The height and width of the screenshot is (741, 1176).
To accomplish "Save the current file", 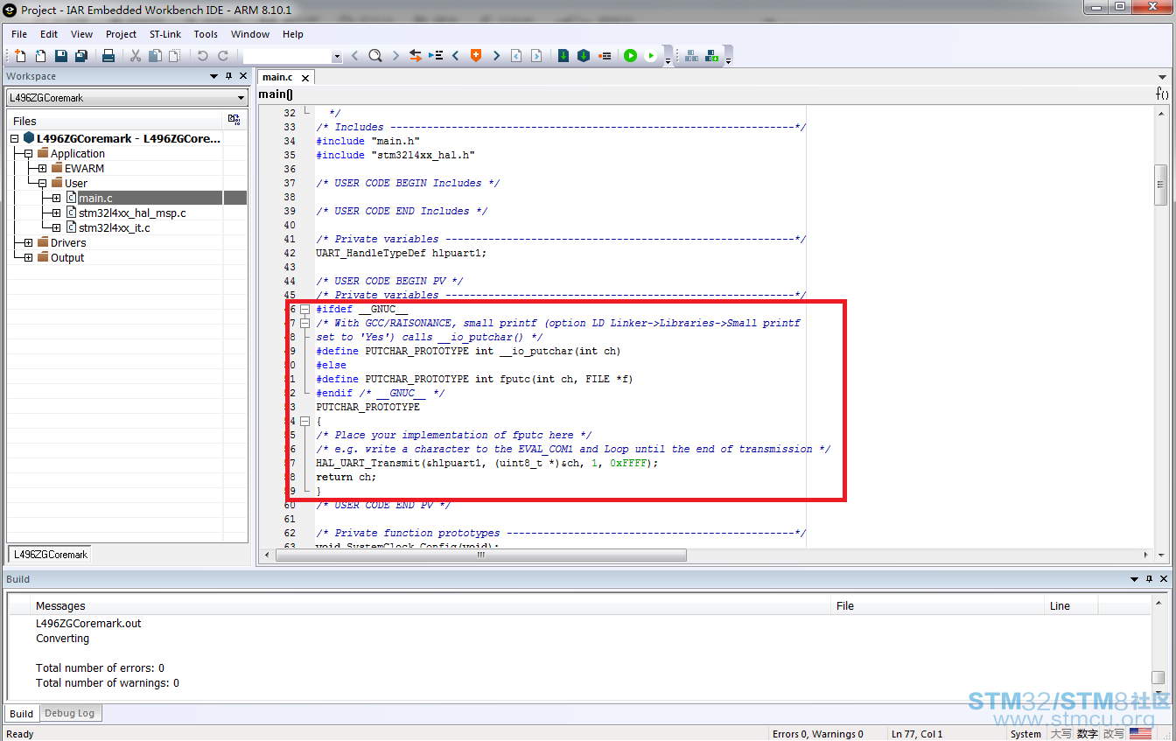I will tap(61, 56).
